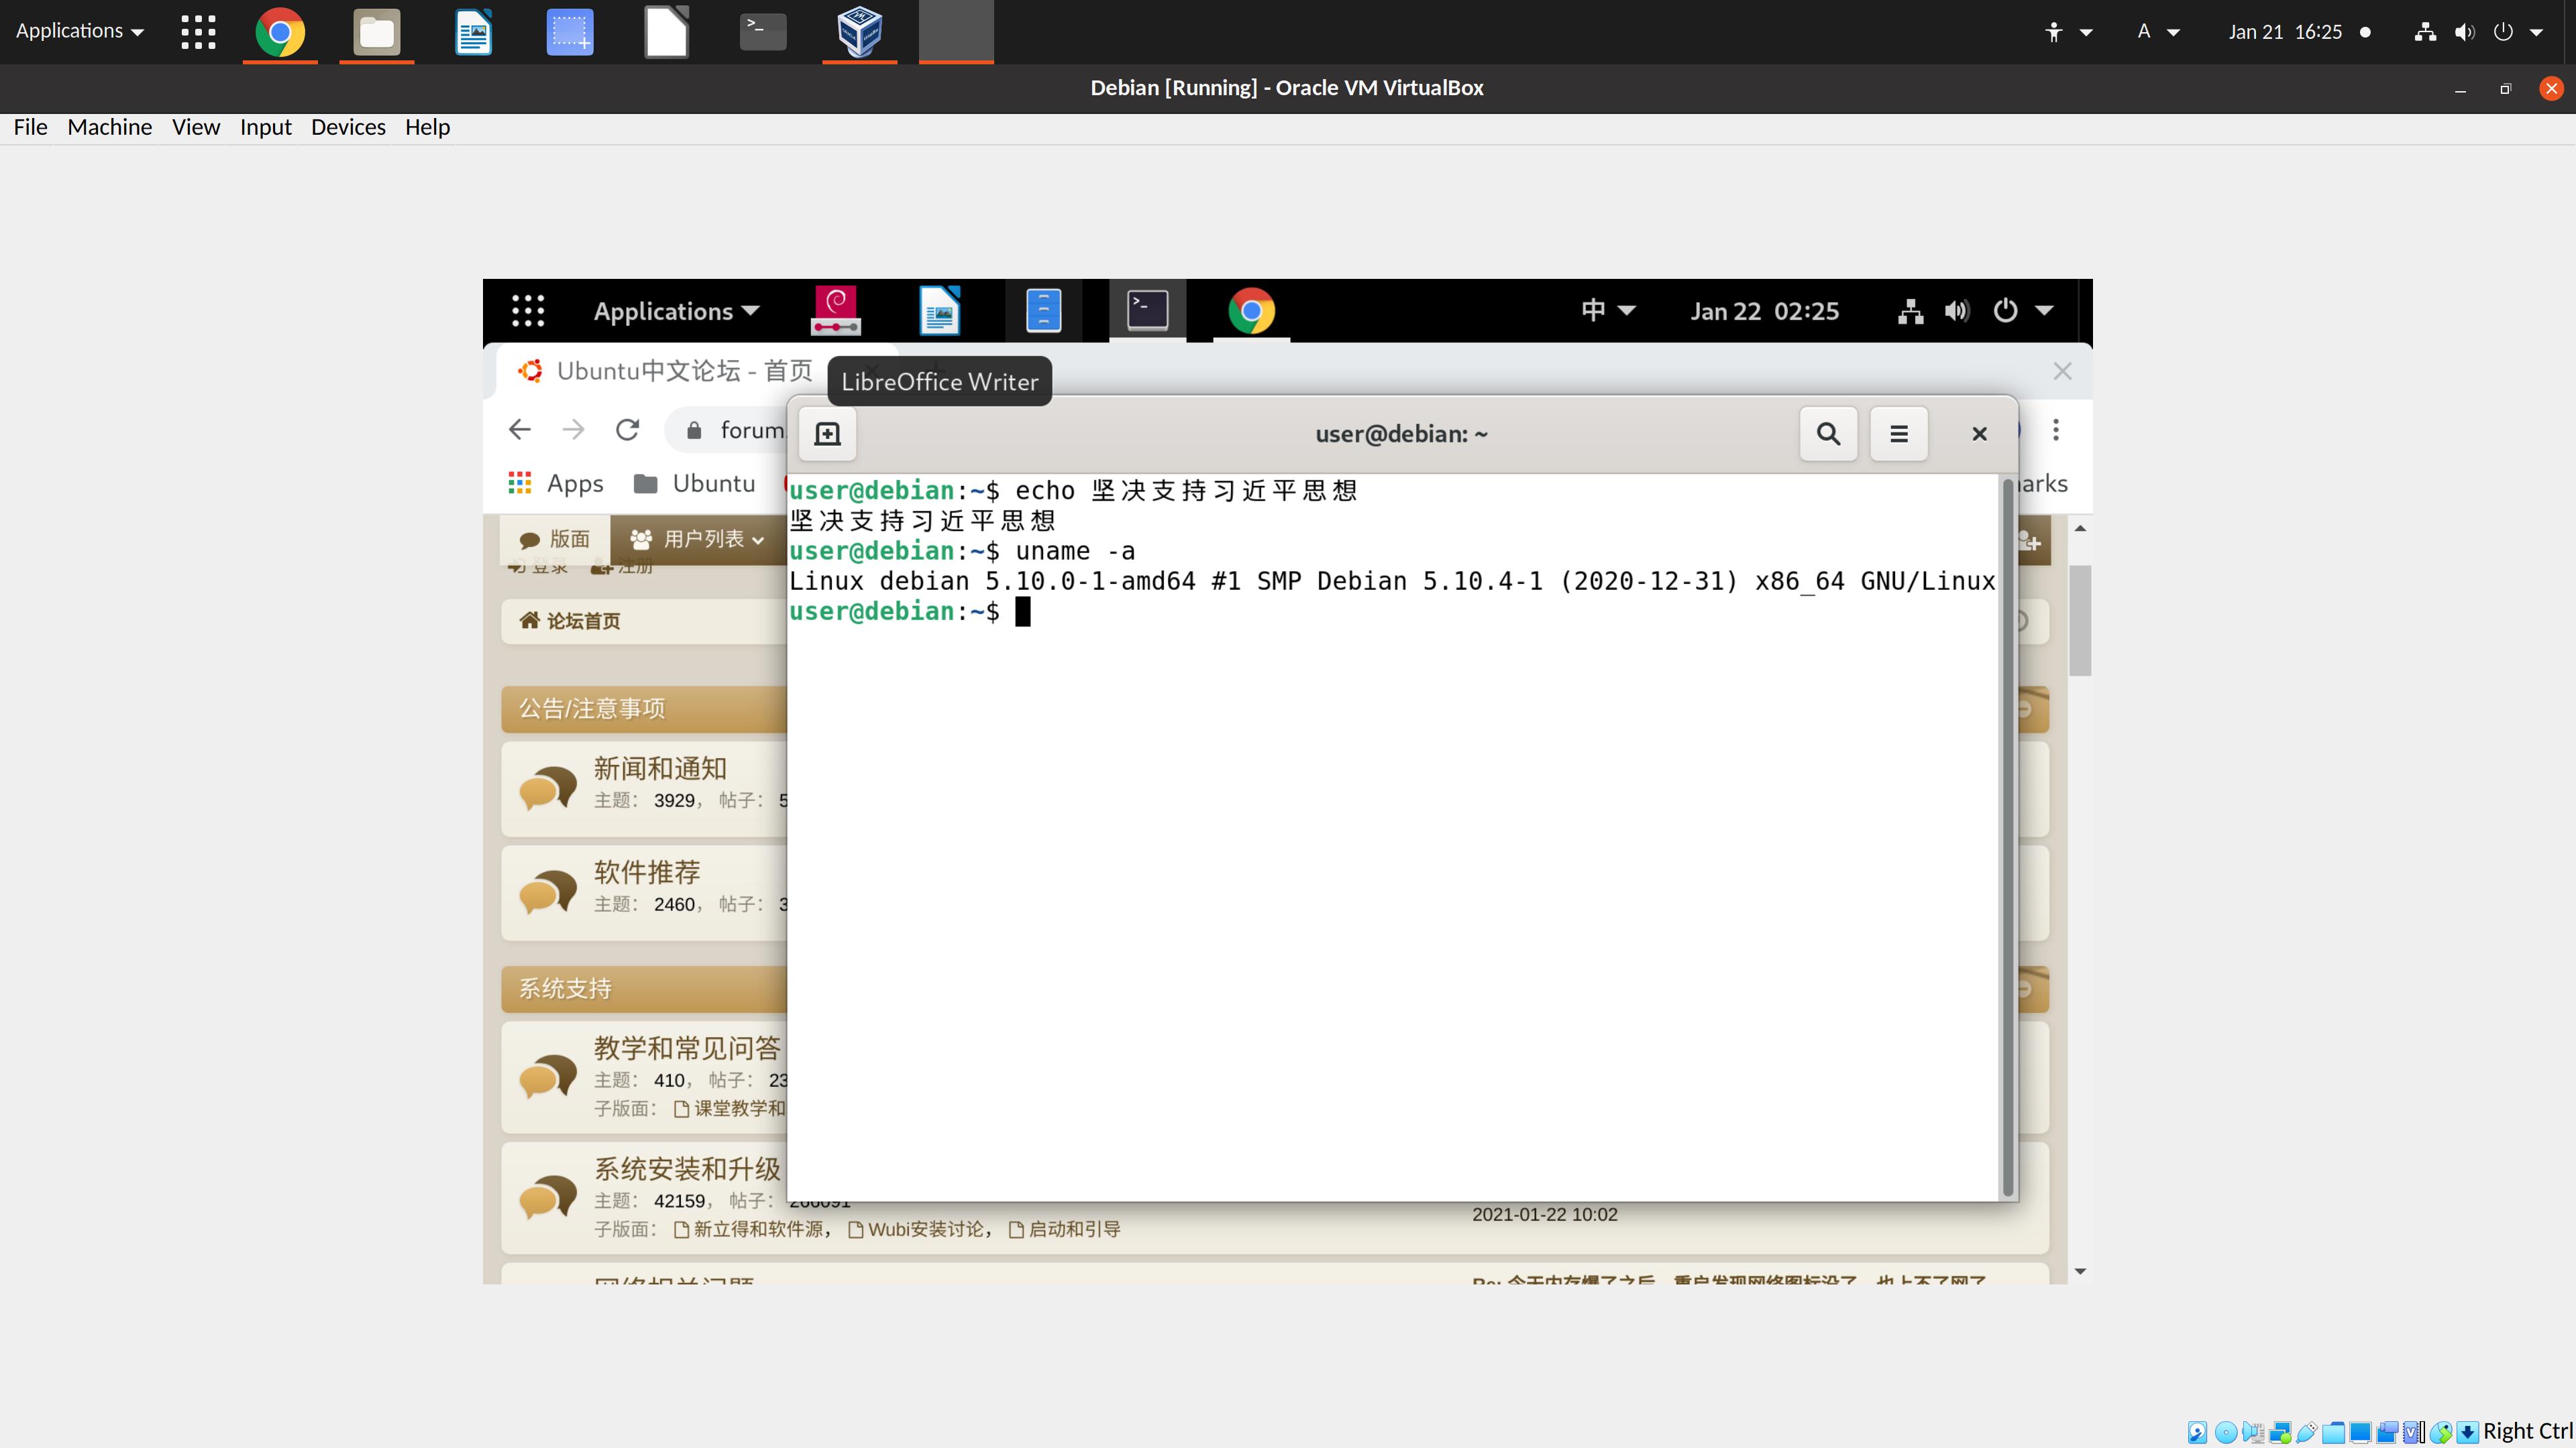Click guest clock Jan 22 02:25
The height and width of the screenshot is (1448, 2576).
tap(1764, 311)
